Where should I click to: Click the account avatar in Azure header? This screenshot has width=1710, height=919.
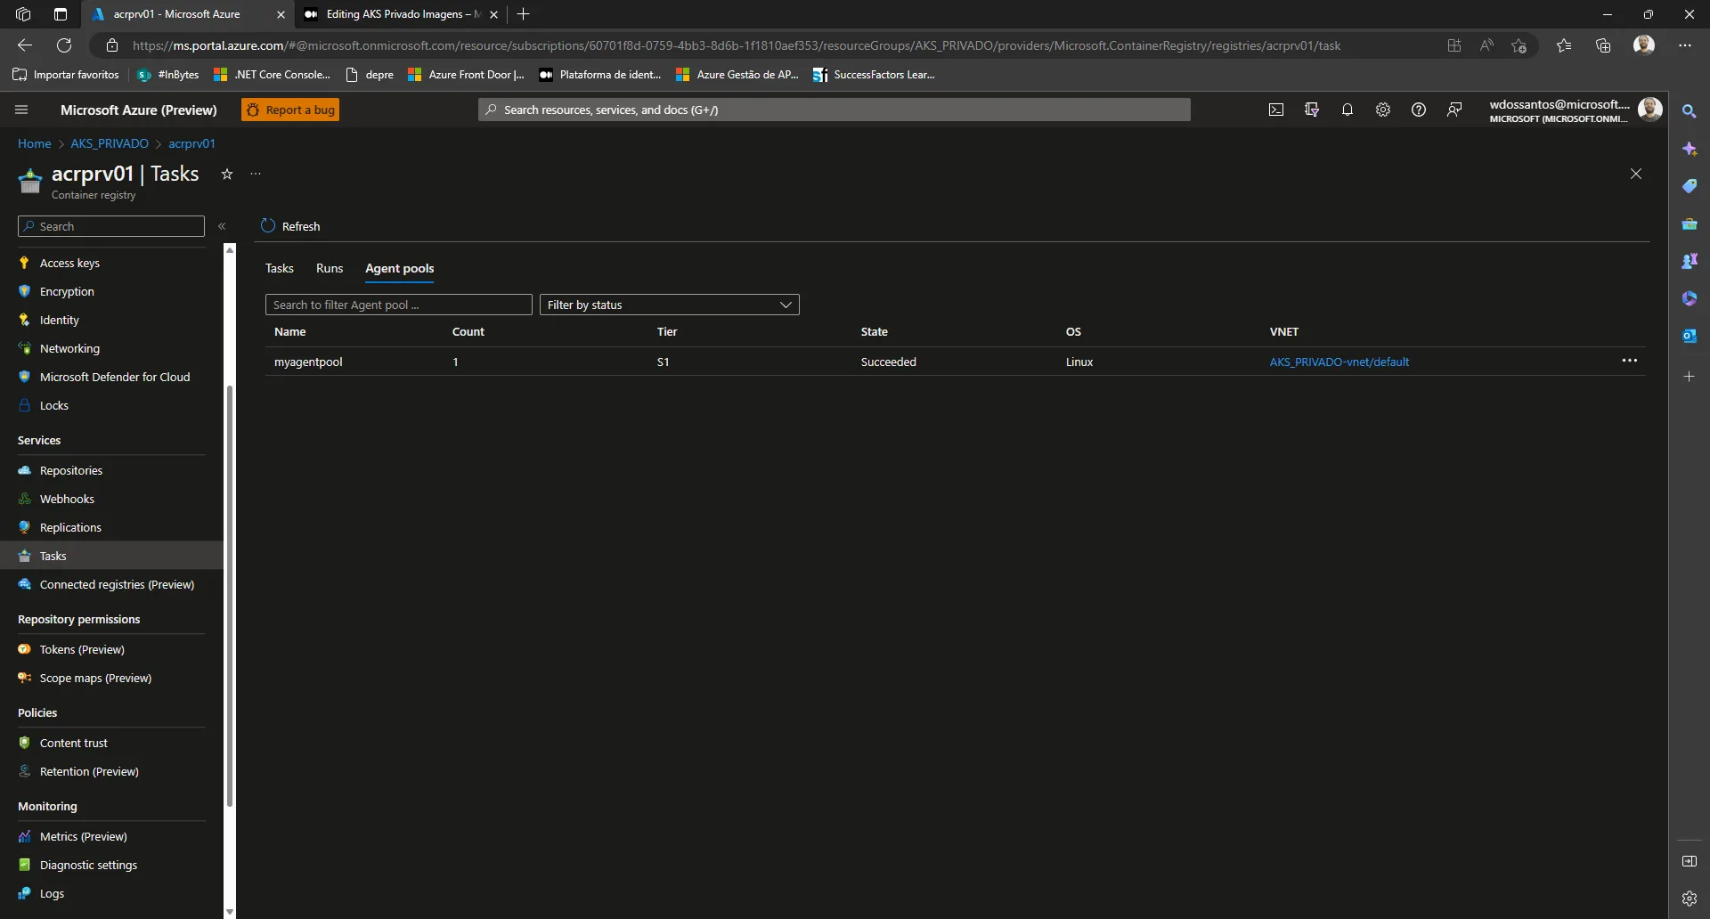tap(1650, 110)
